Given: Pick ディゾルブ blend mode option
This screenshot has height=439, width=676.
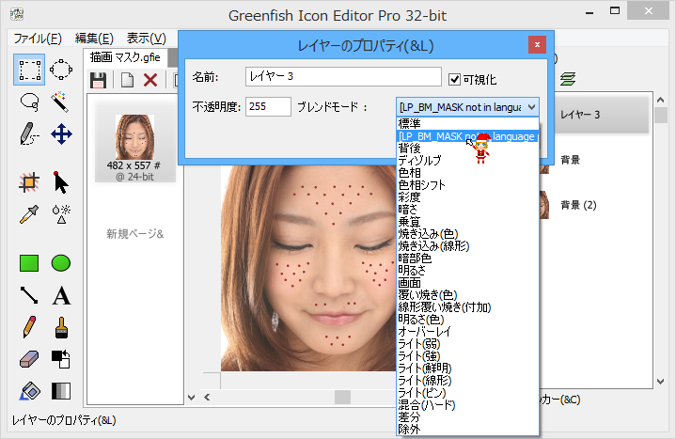Looking at the screenshot, I should (421, 161).
